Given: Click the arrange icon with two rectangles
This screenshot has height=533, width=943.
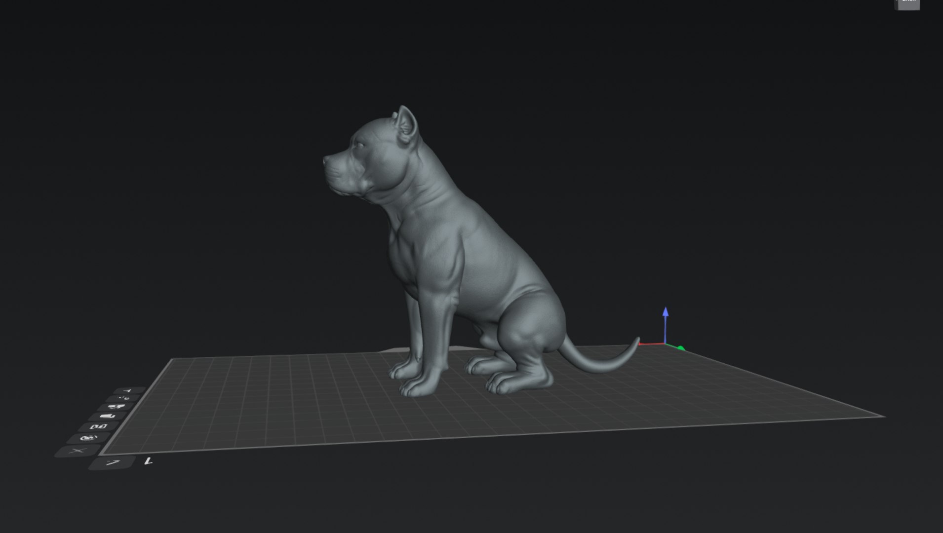Looking at the screenshot, I should coord(99,426).
